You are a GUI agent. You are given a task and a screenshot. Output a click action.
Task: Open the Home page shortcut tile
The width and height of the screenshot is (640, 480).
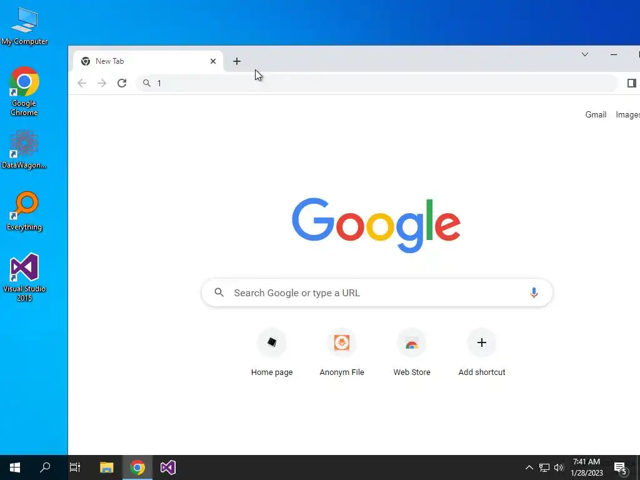(x=272, y=342)
